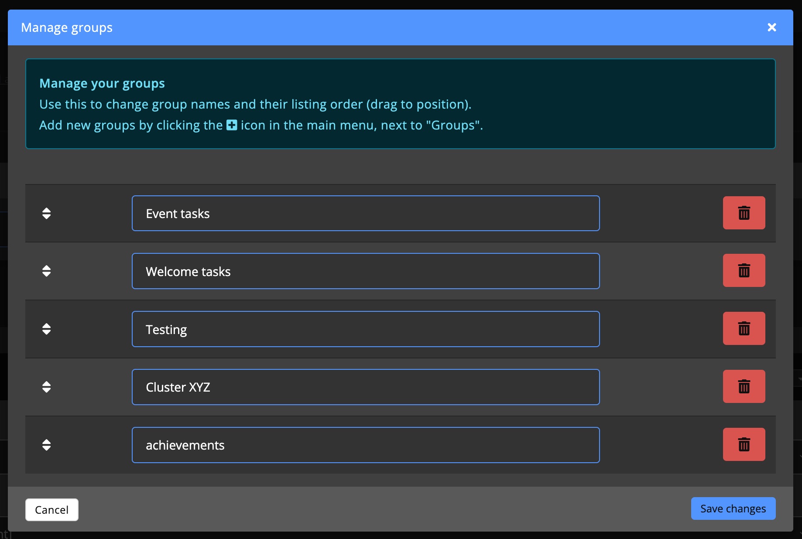Click the drag handle next to achievements

(46, 445)
